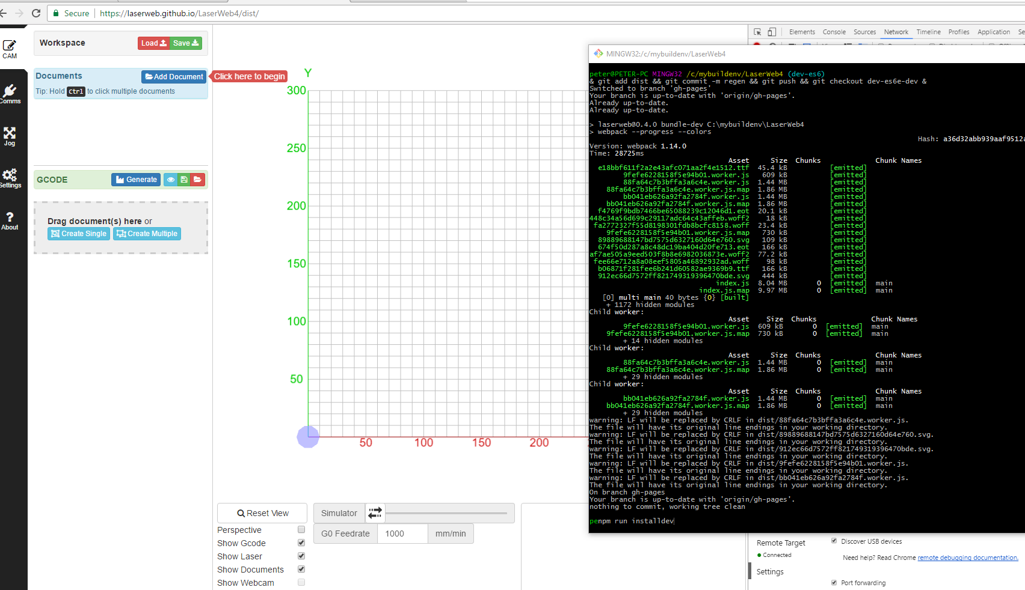
Task: Toggle DevTools device toolbar icon
Action: pyautogui.click(x=772, y=32)
